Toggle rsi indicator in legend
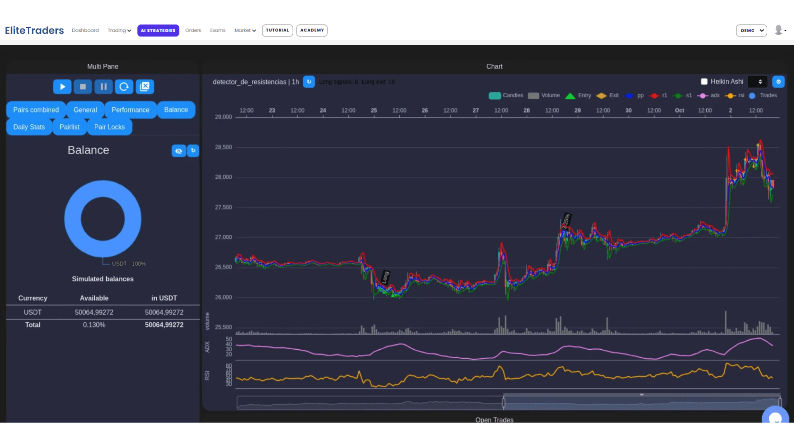This screenshot has height=447, width=794. click(734, 96)
